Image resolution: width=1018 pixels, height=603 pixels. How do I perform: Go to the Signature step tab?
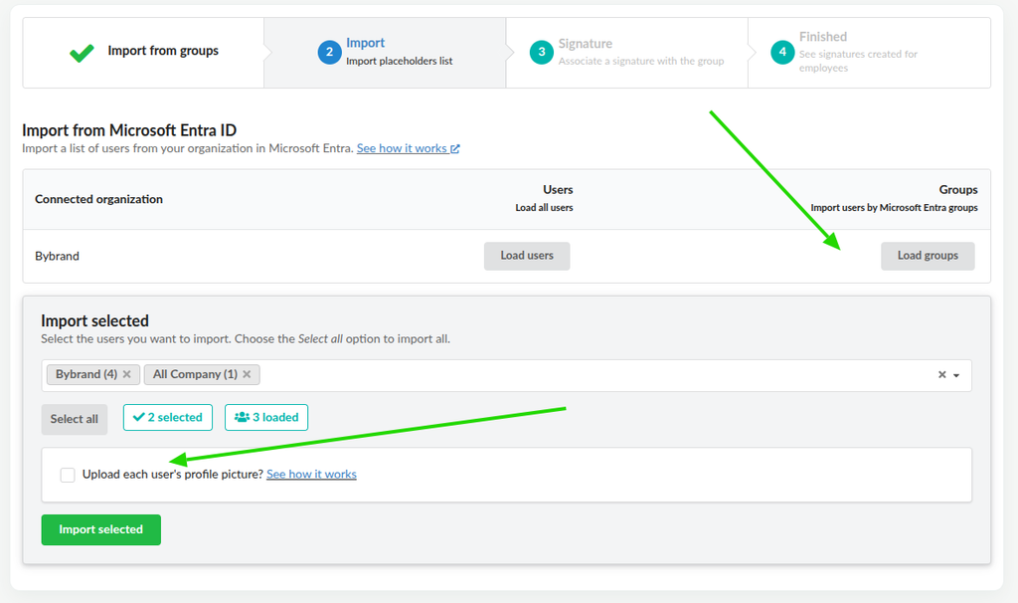click(x=627, y=53)
